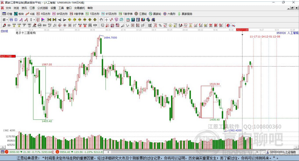Viewport: 299px width, 161px height.
Task: Click the Shenzhen index 9954.40 status entry
Action: click(79, 152)
